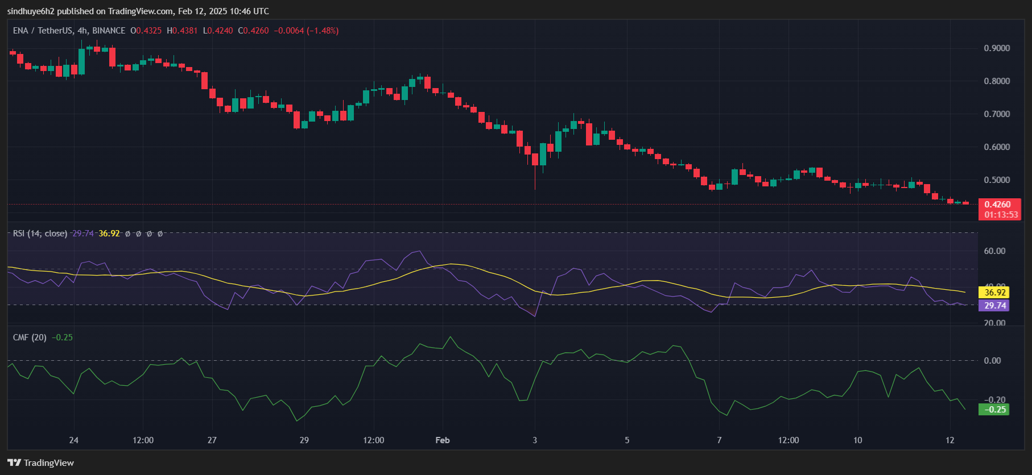The height and width of the screenshot is (475, 1032).
Task: Click the red current price tag 0.4260
Action: (x=998, y=205)
